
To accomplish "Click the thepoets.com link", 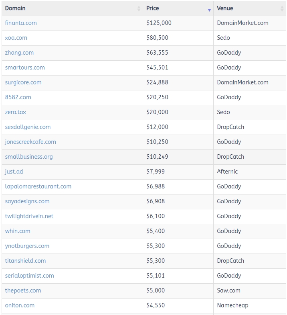I will coord(23,290).
